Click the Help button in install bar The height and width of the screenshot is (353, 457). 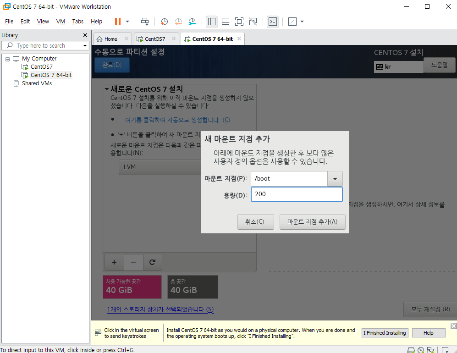[429, 333]
